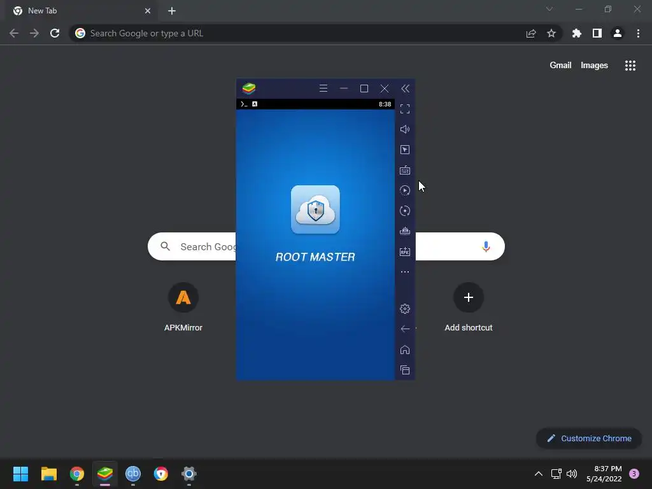Open the taskbar clock and date

604,474
